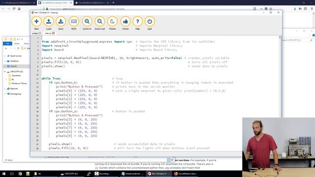The image size is (315, 177).
Task: Click the browser forward arrow
Action: tap(9, 9)
